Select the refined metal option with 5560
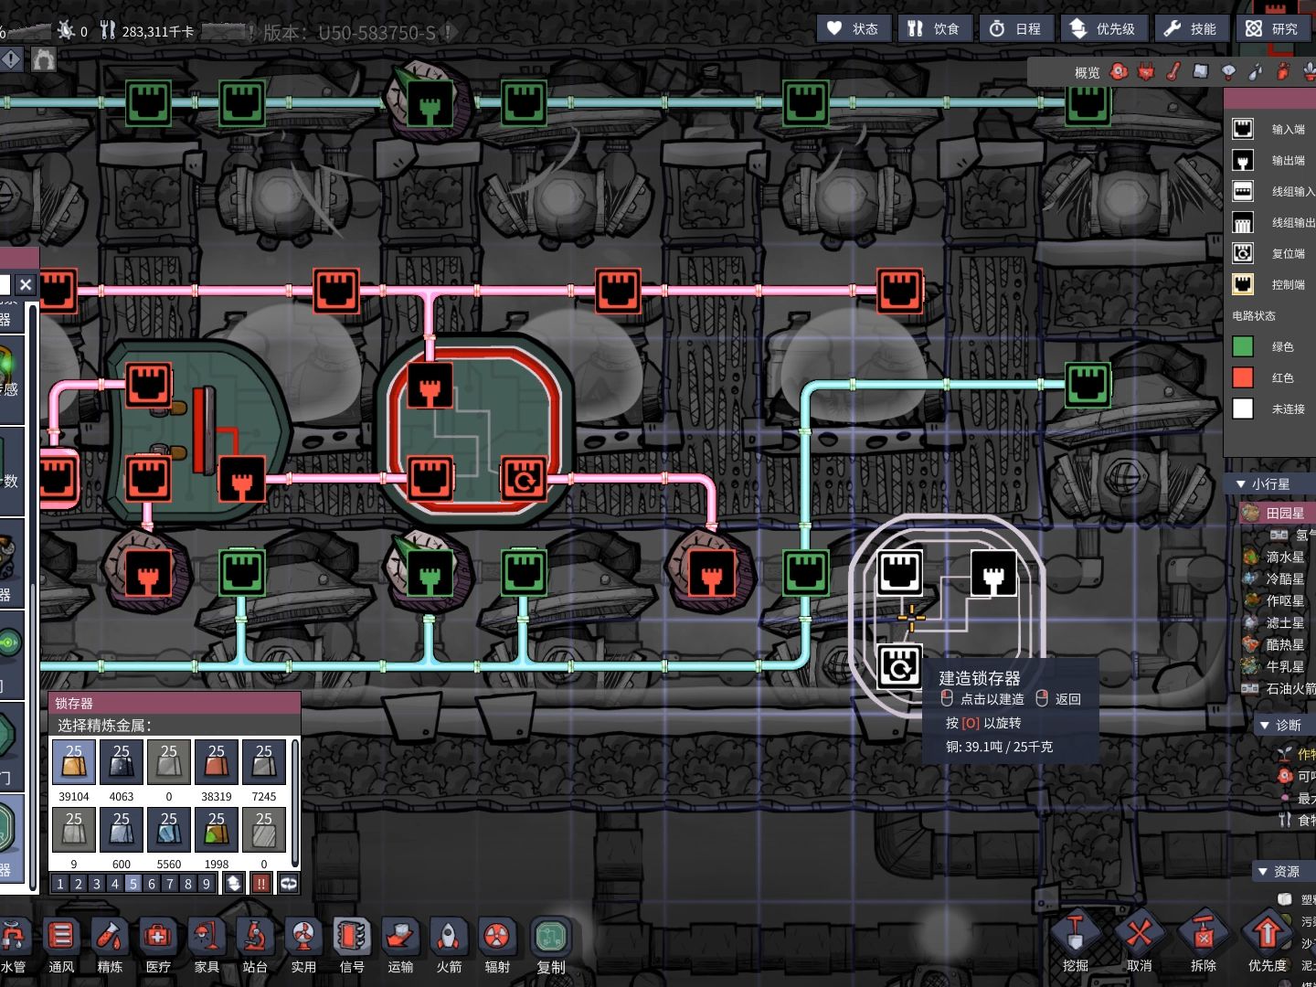1316x987 pixels. point(169,830)
